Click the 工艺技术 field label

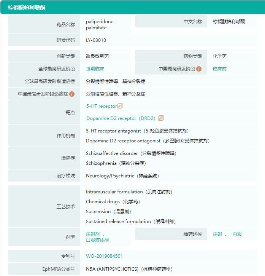click(66, 207)
